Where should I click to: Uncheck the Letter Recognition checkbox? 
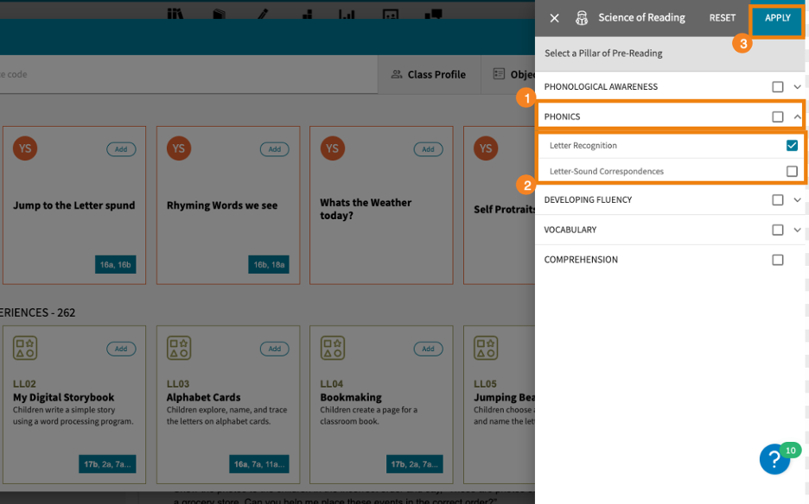[792, 146]
